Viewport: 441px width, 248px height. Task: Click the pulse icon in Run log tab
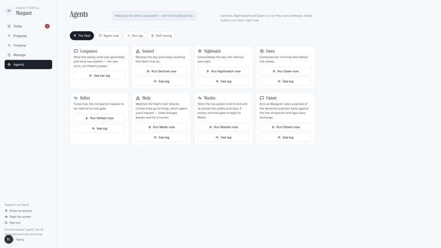tap(129, 36)
